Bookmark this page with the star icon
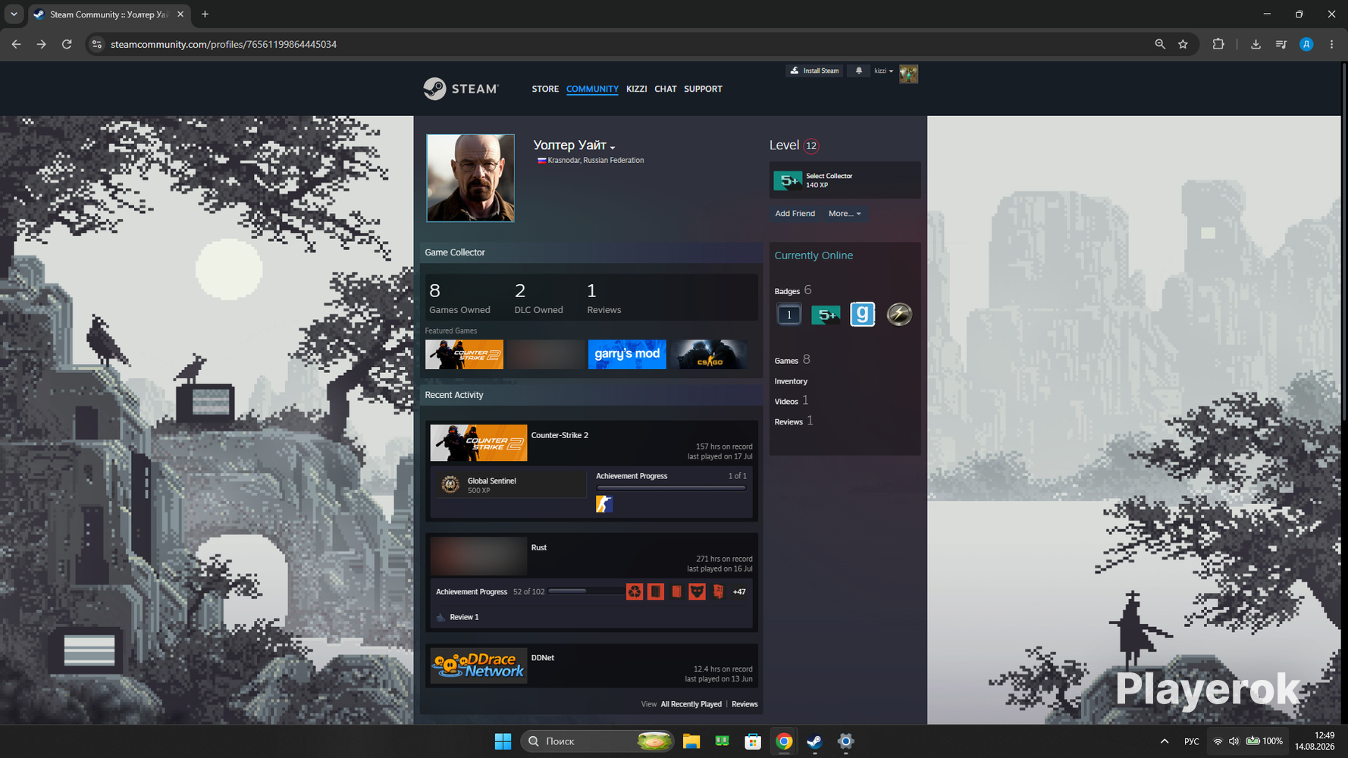This screenshot has height=758, width=1348. 1183,44
